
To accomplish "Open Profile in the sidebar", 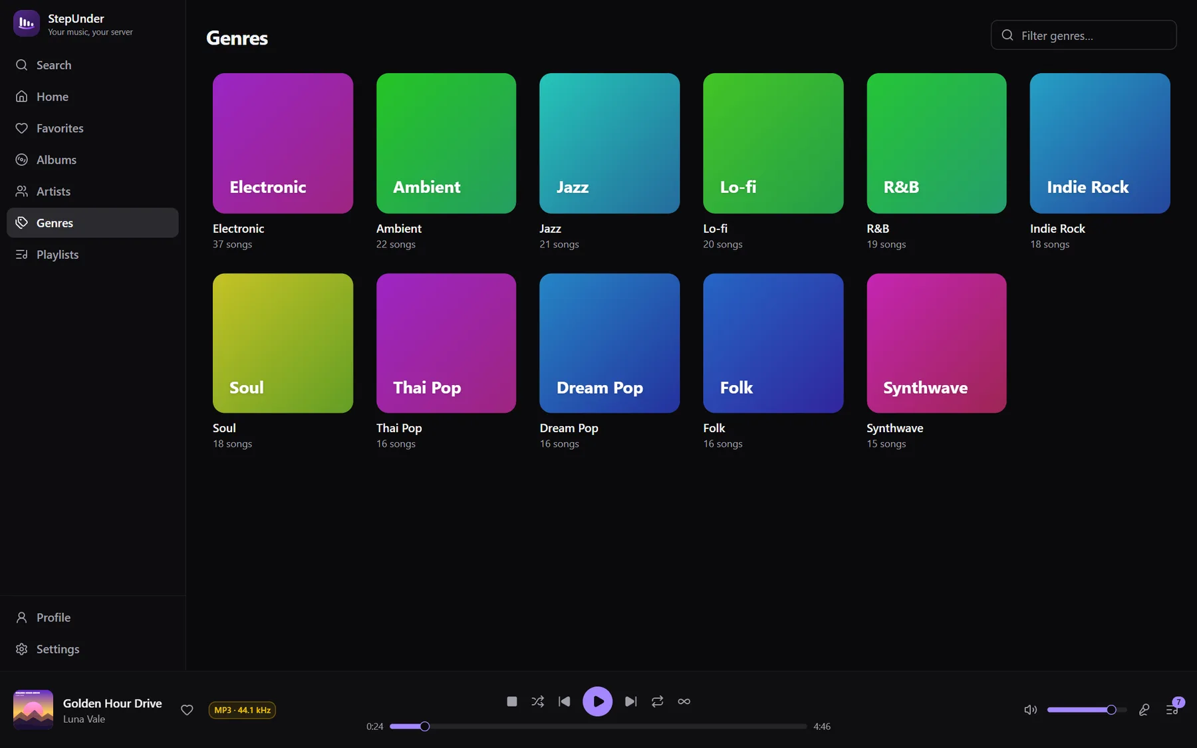I will coord(92,618).
